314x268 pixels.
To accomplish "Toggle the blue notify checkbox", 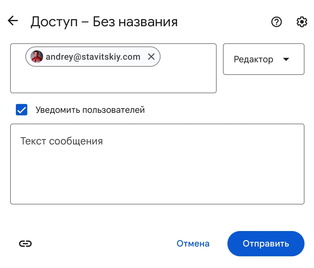I will click(x=22, y=110).
